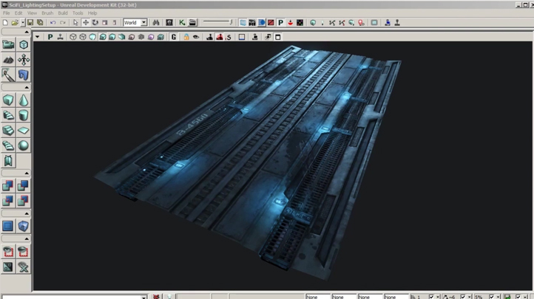Viewport: 534px width, 299px height.
Task: Click the Show Selected Only eye icon
Action: (8, 252)
